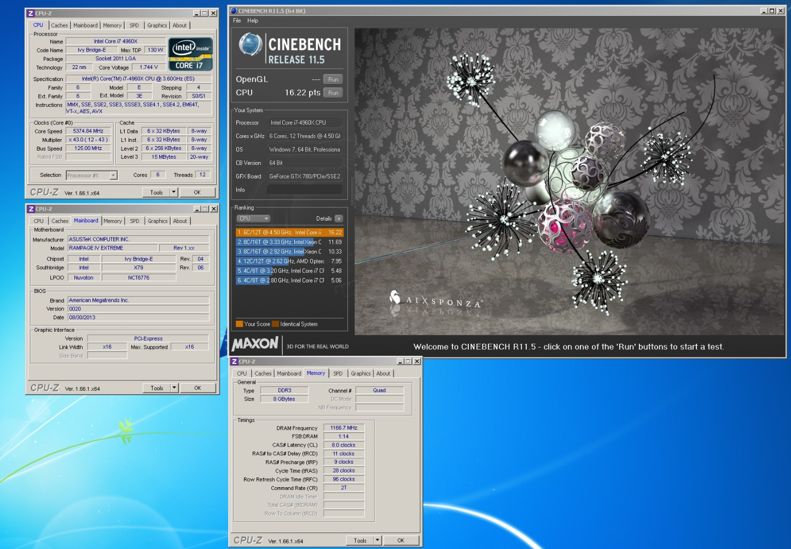Switch to Memory tab in top CPU-Z window
The image size is (791, 549).
[112, 25]
